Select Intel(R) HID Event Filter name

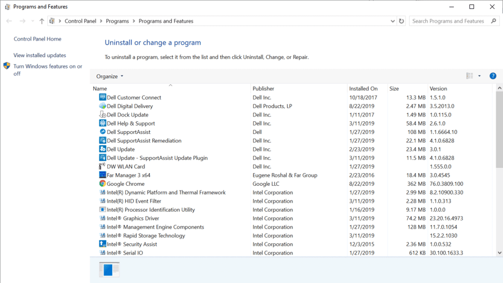[x=134, y=201]
